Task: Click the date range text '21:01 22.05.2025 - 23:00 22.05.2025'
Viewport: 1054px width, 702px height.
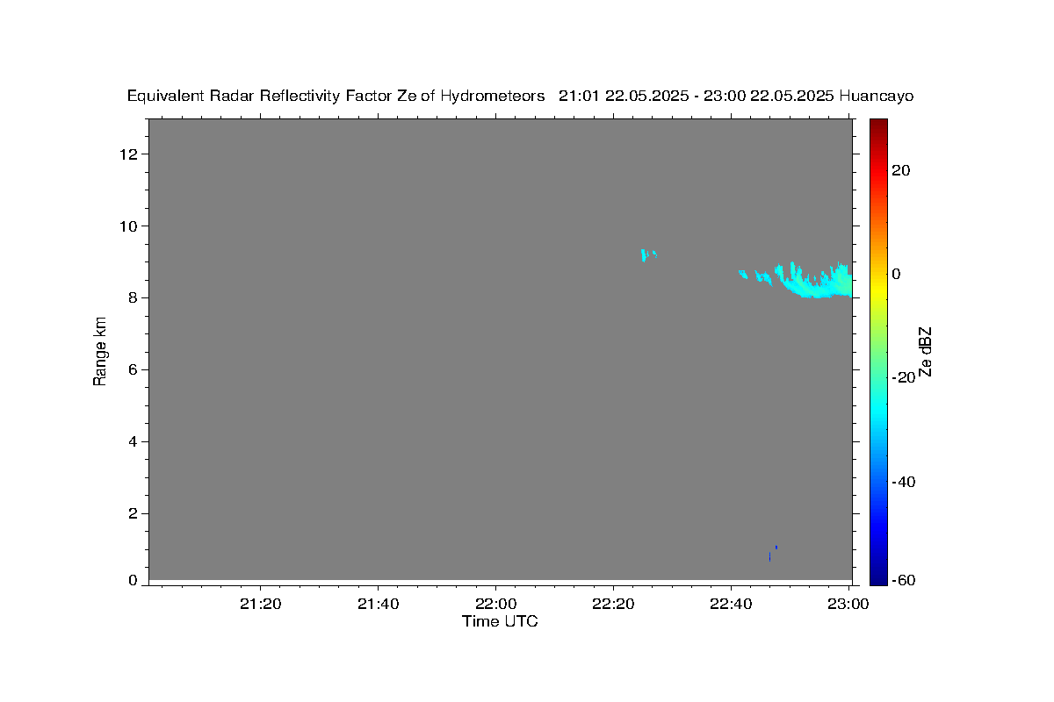Action: click(x=697, y=97)
